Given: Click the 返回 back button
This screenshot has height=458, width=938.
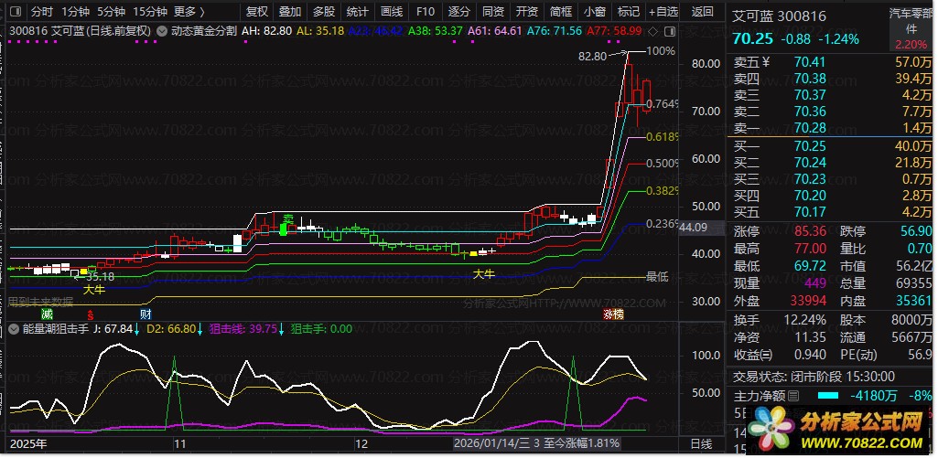Looking at the screenshot, I should (x=703, y=12).
